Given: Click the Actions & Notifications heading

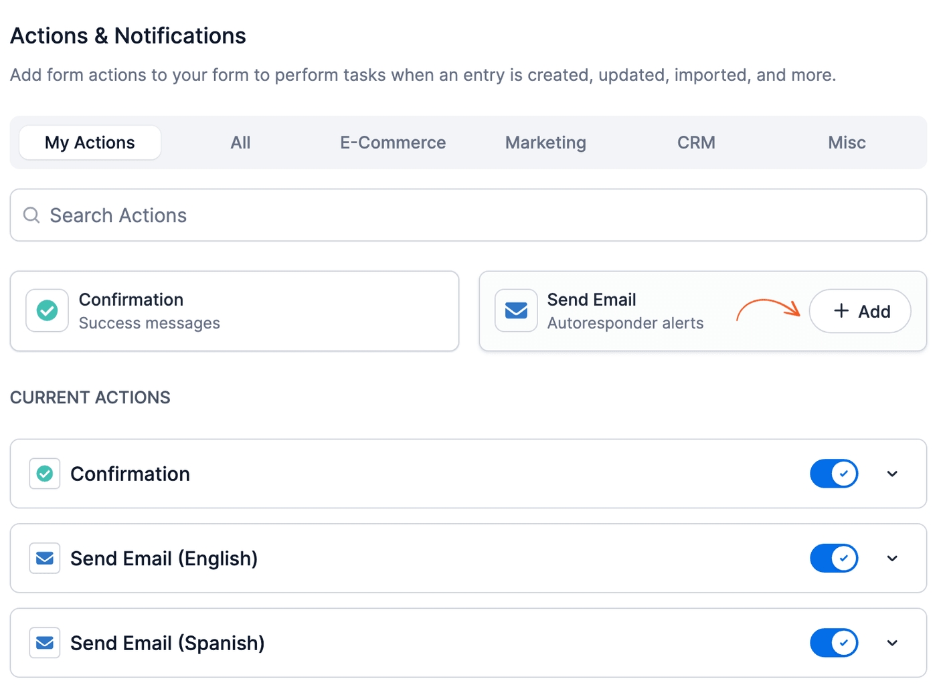Looking at the screenshot, I should (x=128, y=35).
